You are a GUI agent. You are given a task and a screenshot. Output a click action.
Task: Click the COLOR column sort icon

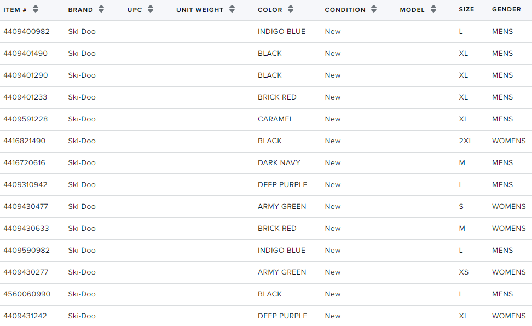tap(291, 9)
